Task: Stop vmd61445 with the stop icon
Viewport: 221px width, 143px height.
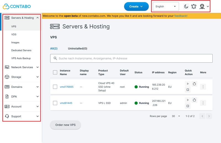Action: (188, 106)
